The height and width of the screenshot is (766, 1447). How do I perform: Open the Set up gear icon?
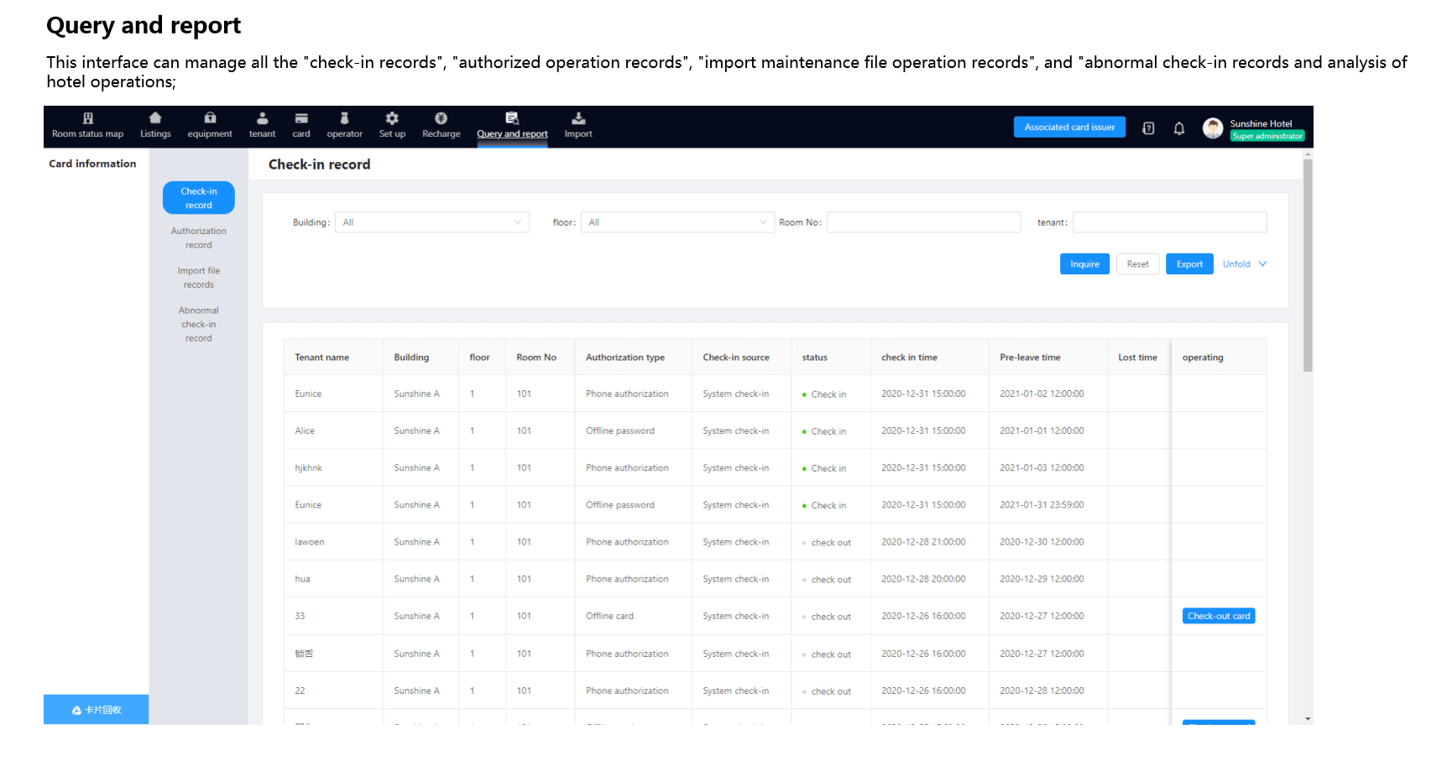tap(392, 118)
